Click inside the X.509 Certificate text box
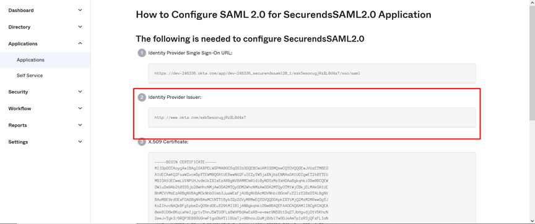 (x=312, y=188)
